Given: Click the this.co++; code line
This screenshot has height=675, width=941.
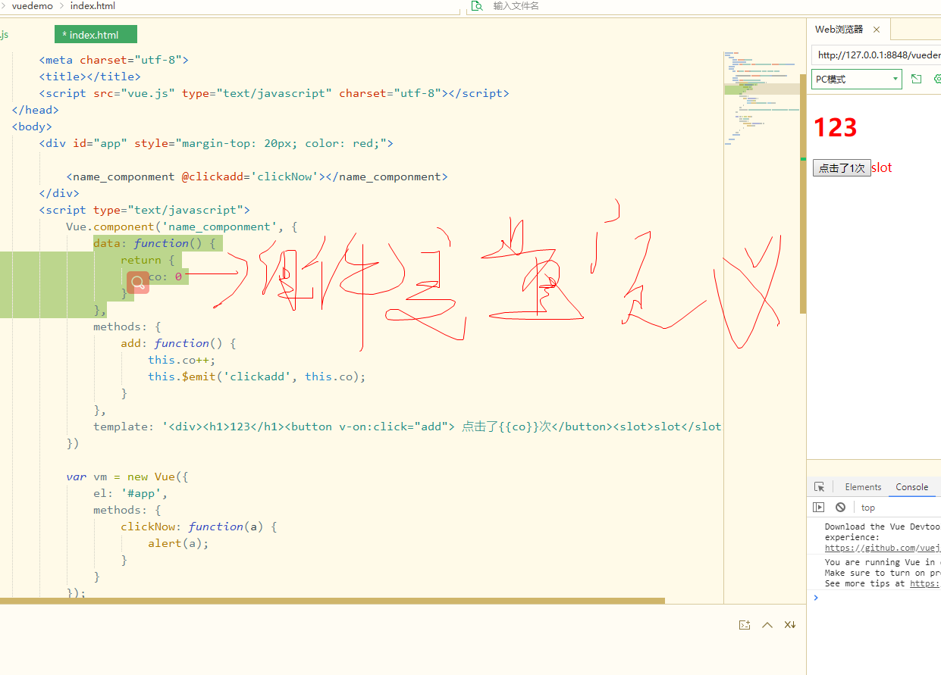Looking at the screenshot, I should [x=182, y=360].
